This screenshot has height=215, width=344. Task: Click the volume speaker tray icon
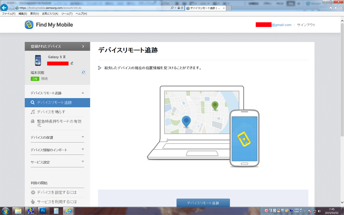[319, 211]
